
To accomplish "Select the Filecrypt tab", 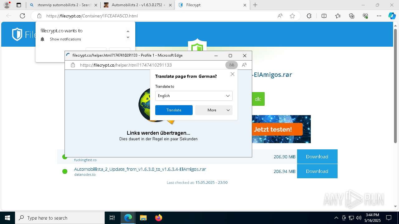I will (x=212, y=5).
